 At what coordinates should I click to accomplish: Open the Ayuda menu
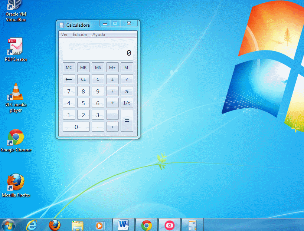coord(99,34)
